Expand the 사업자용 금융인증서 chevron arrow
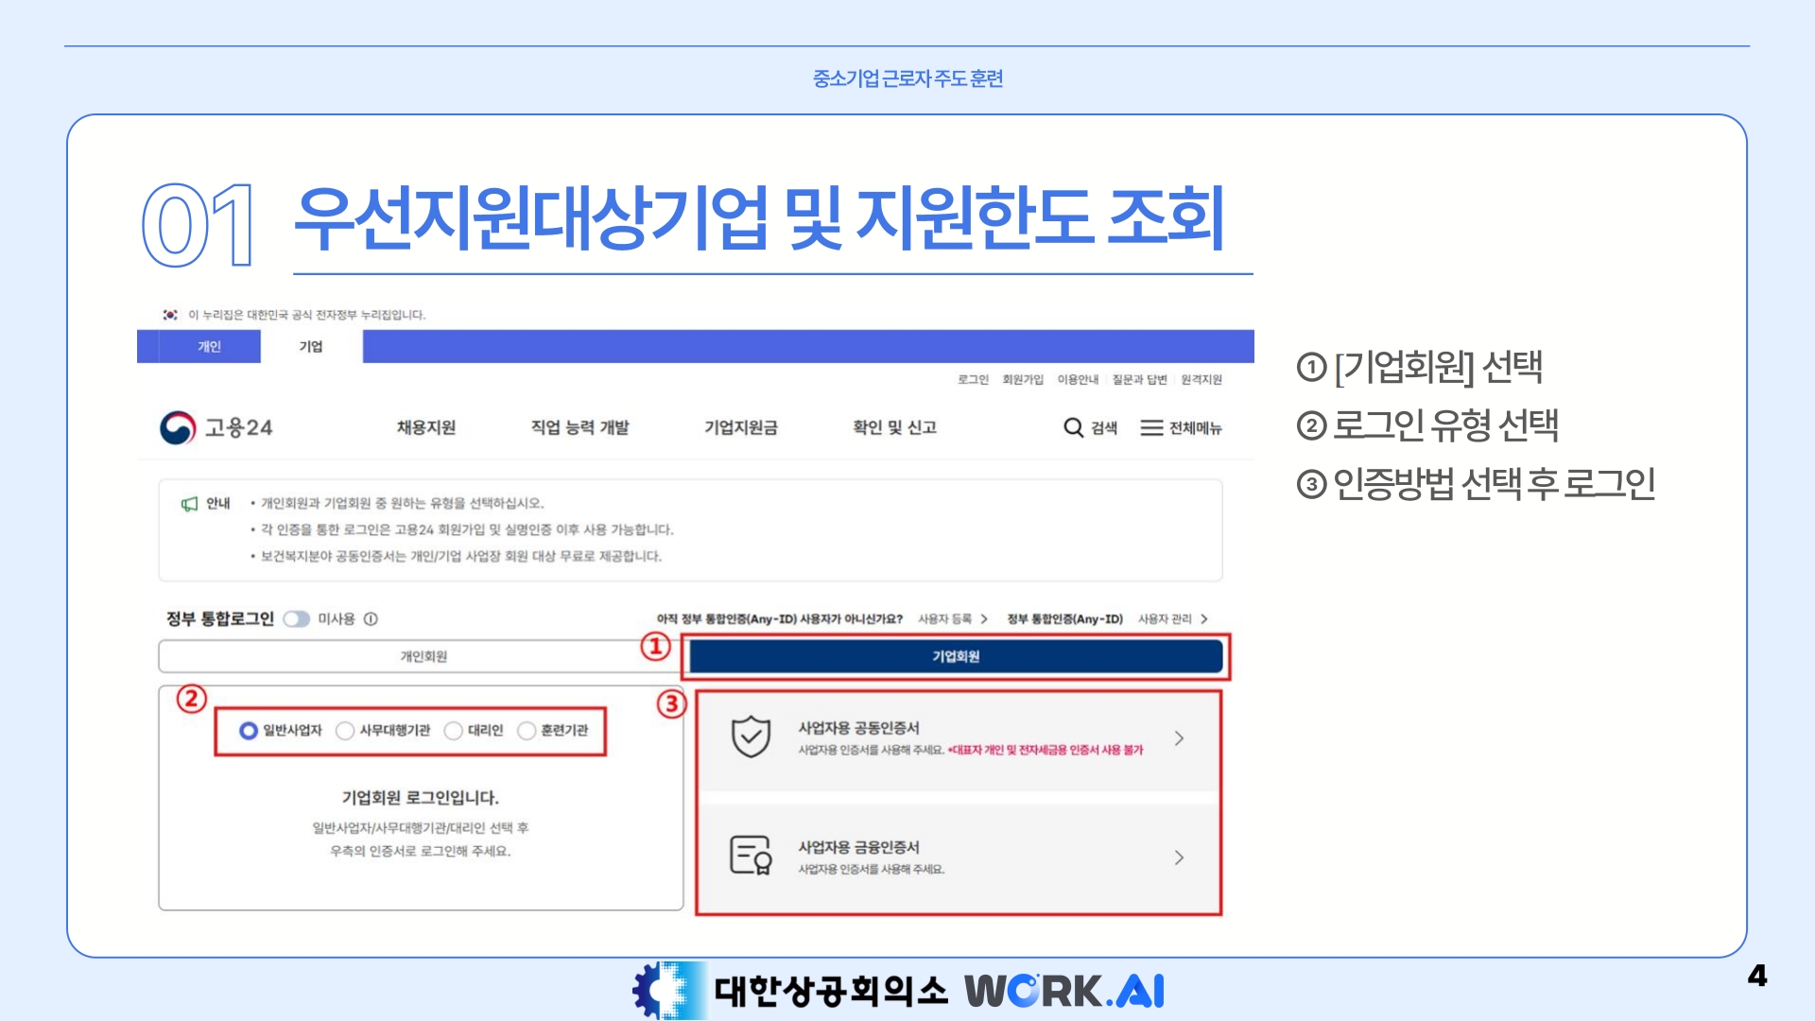 (1179, 857)
